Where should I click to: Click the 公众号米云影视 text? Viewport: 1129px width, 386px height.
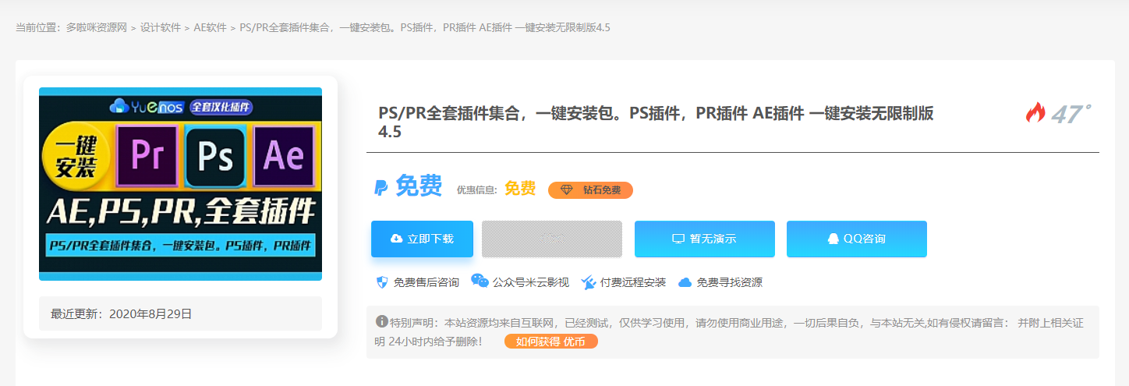531,282
